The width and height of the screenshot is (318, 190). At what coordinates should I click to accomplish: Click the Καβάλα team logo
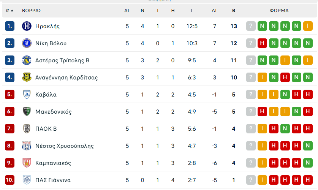click(27, 95)
